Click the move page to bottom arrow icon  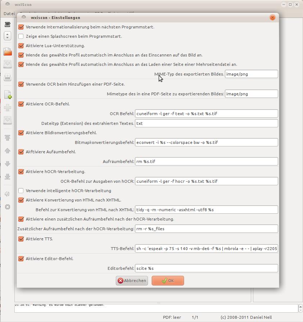(x=8, y=177)
